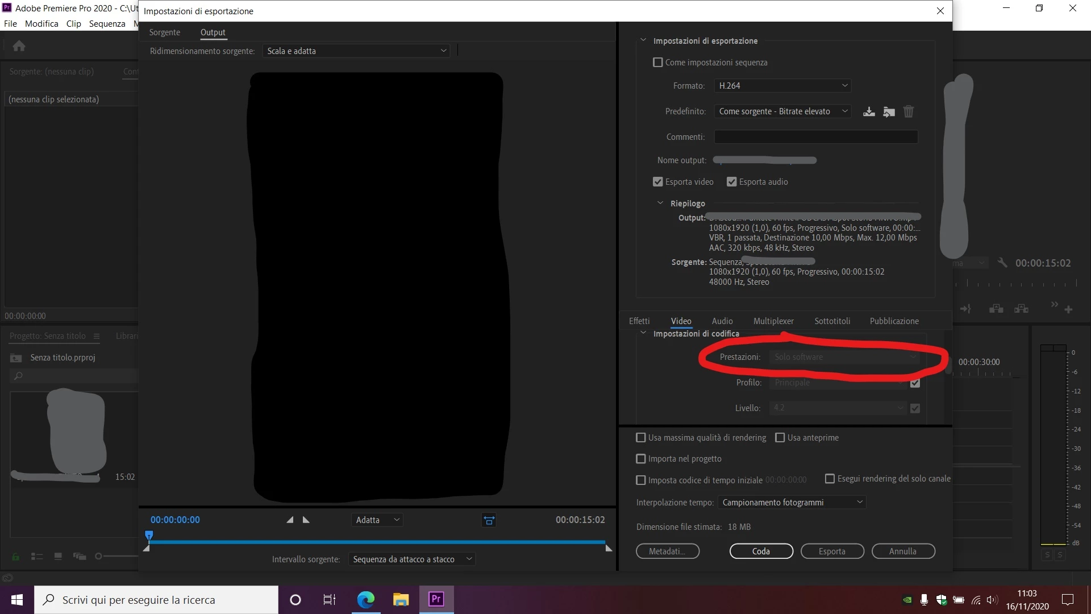This screenshot has height=614, width=1091.
Task: Click the Metadati button
Action: click(667, 551)
